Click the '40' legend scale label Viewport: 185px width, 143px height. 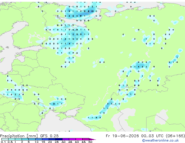click(x=77, y=142)
